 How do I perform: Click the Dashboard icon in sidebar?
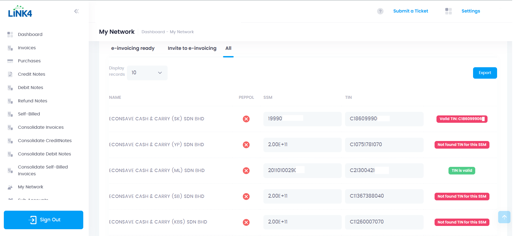pos(10,35)
